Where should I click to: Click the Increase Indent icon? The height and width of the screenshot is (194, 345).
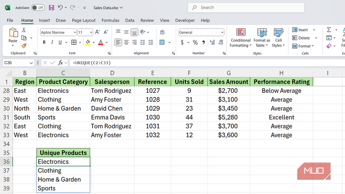pos(151,42)
